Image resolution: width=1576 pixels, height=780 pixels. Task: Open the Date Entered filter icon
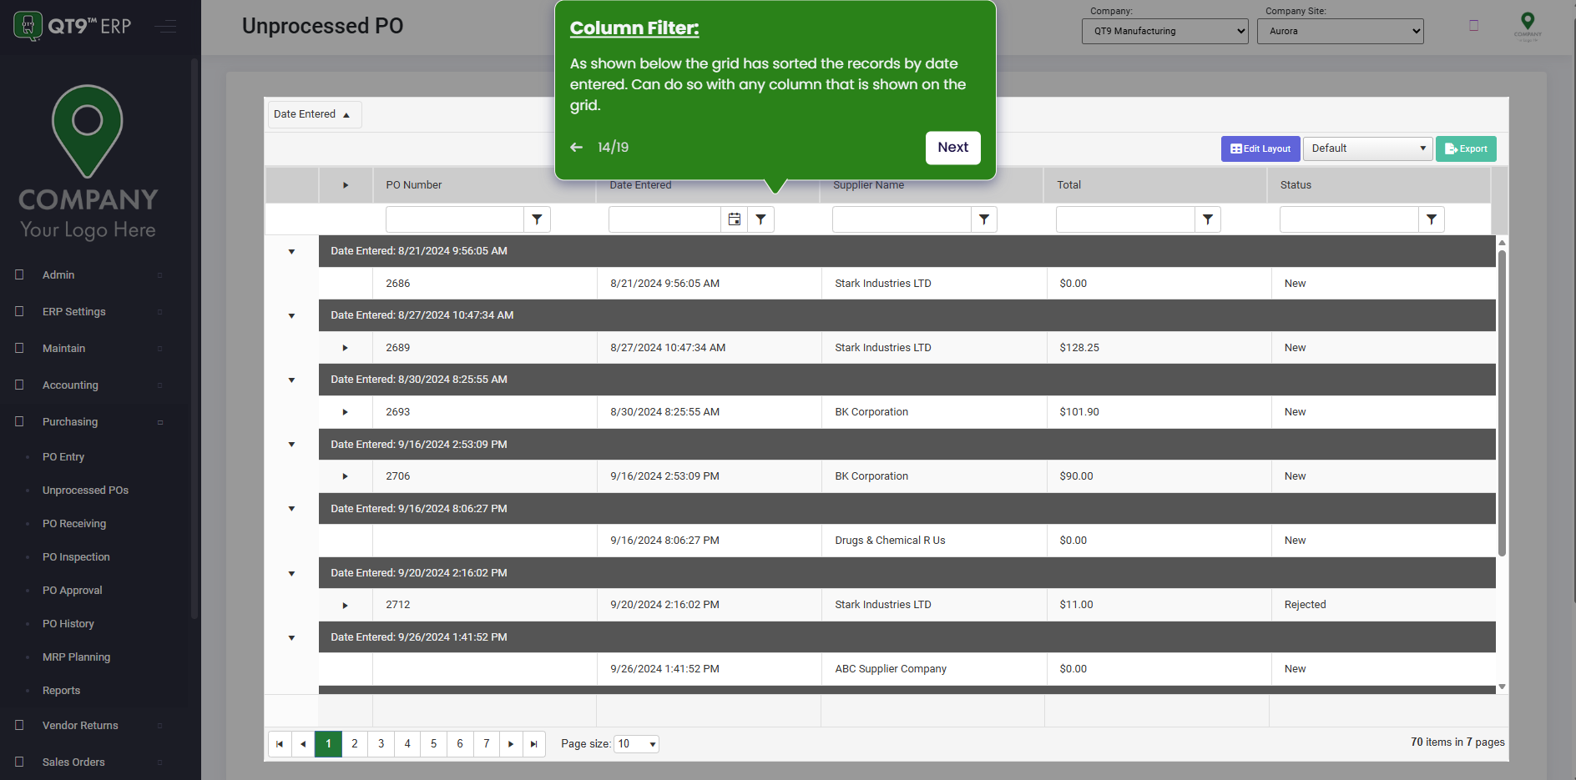click(760, 219)
